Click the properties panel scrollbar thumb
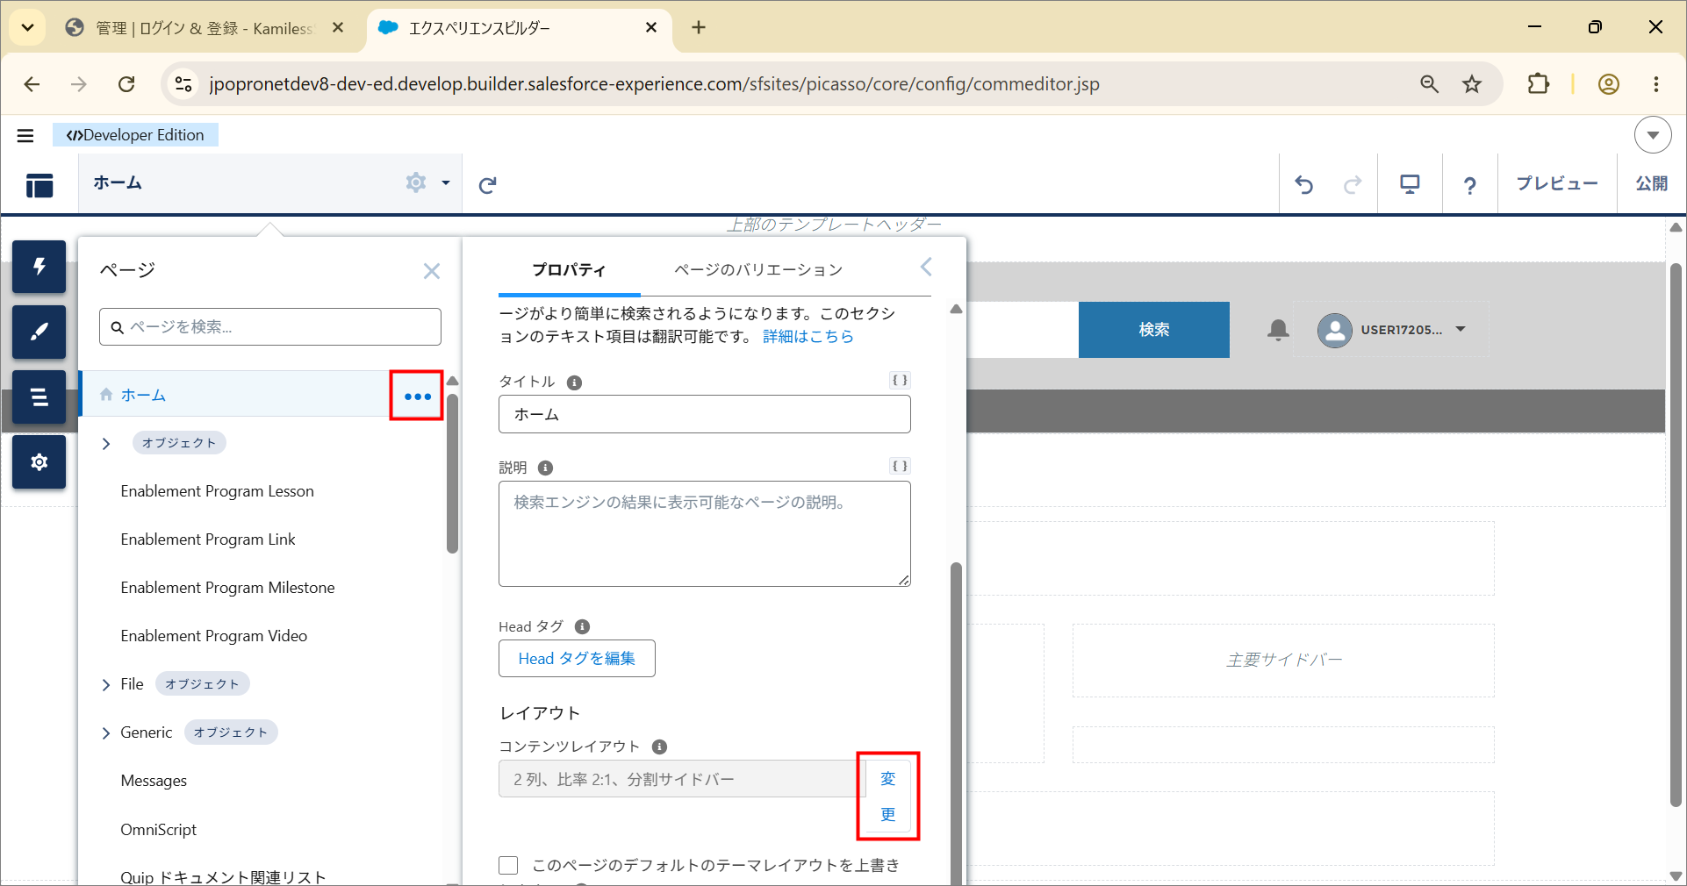Viewport: 1687px width, 886px height. [957, 724]
